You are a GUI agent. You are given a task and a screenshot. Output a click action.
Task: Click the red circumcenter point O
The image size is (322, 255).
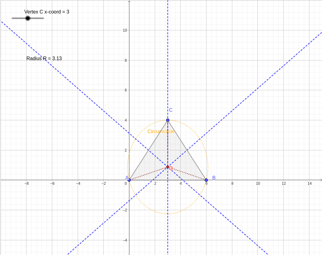[168, 167]
